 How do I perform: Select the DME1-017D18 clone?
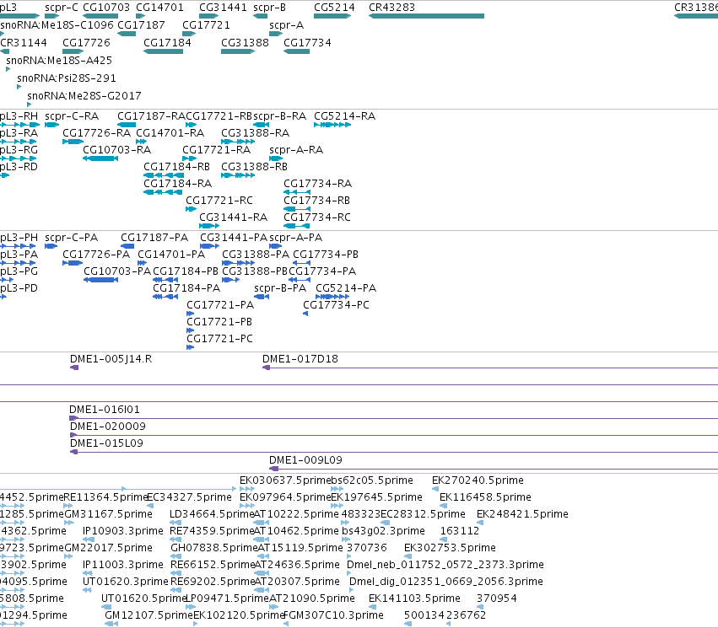[490, 368]
